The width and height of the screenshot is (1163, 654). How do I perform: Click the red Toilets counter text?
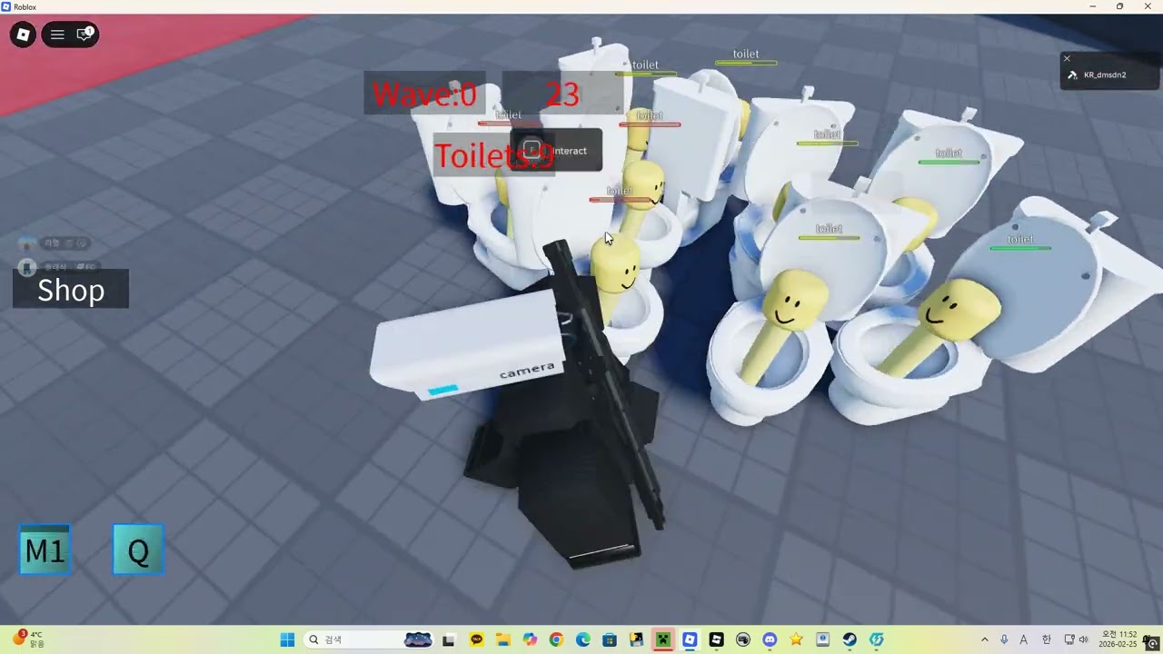(493, 156)
